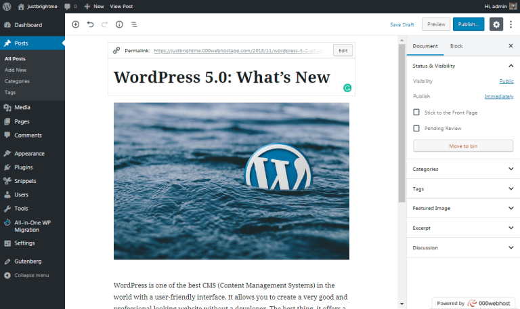Click the Gutenberg pen icon

[x=7, y=262]
